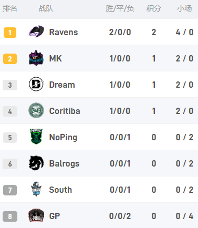Click the 小场 column header
Image resolution: width=198 pixels, height=228 pixels.
coord(184,8)
